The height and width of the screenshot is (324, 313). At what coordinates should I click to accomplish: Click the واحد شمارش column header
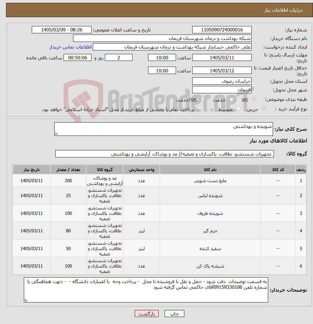pyautogui.click(x=141, y=170)
